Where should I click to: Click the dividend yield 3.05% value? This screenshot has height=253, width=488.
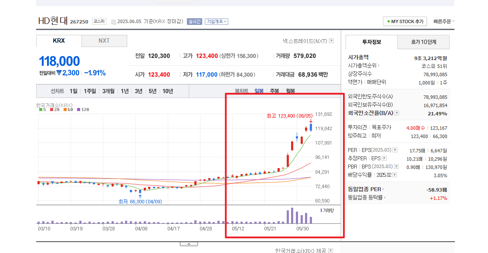(440, 175)
